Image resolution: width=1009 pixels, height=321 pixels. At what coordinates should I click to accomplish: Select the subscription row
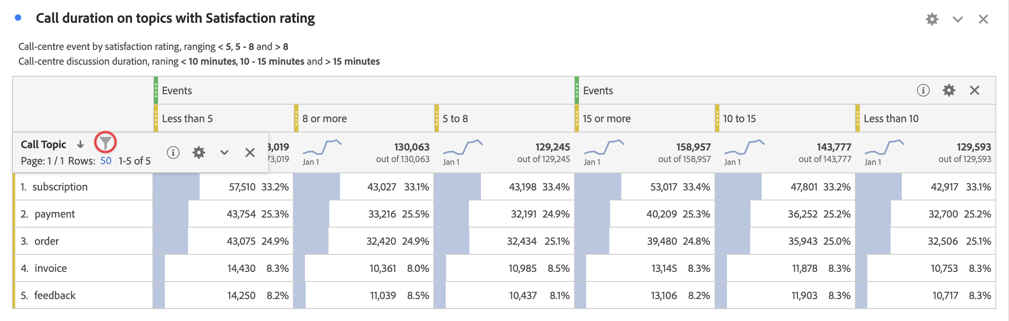tap(60, 187)
